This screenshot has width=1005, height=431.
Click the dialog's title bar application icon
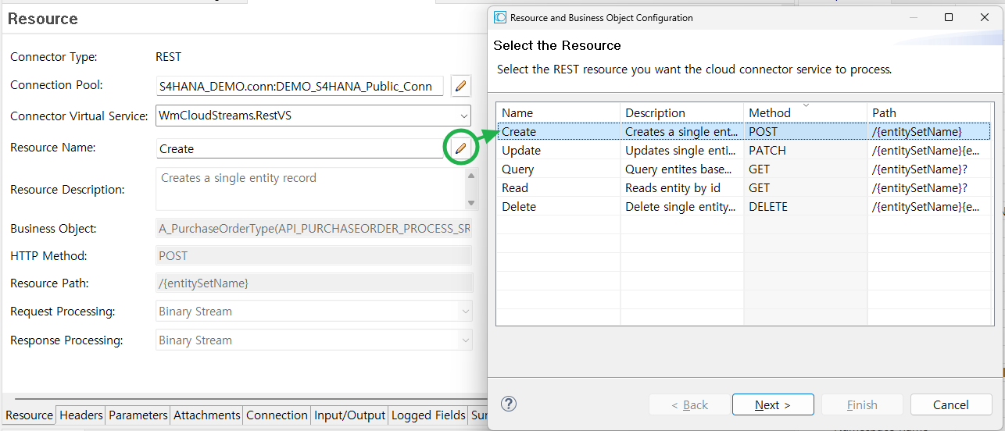[x=500, y=17]
